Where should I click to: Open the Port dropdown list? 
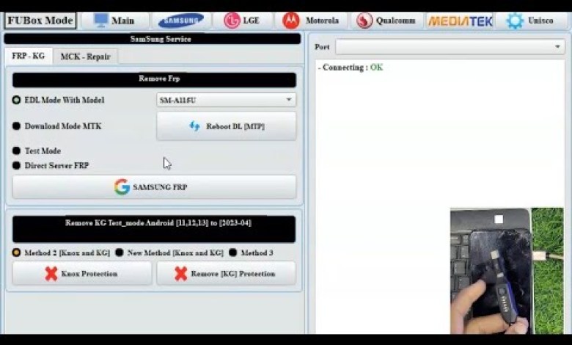coord(450,47)
